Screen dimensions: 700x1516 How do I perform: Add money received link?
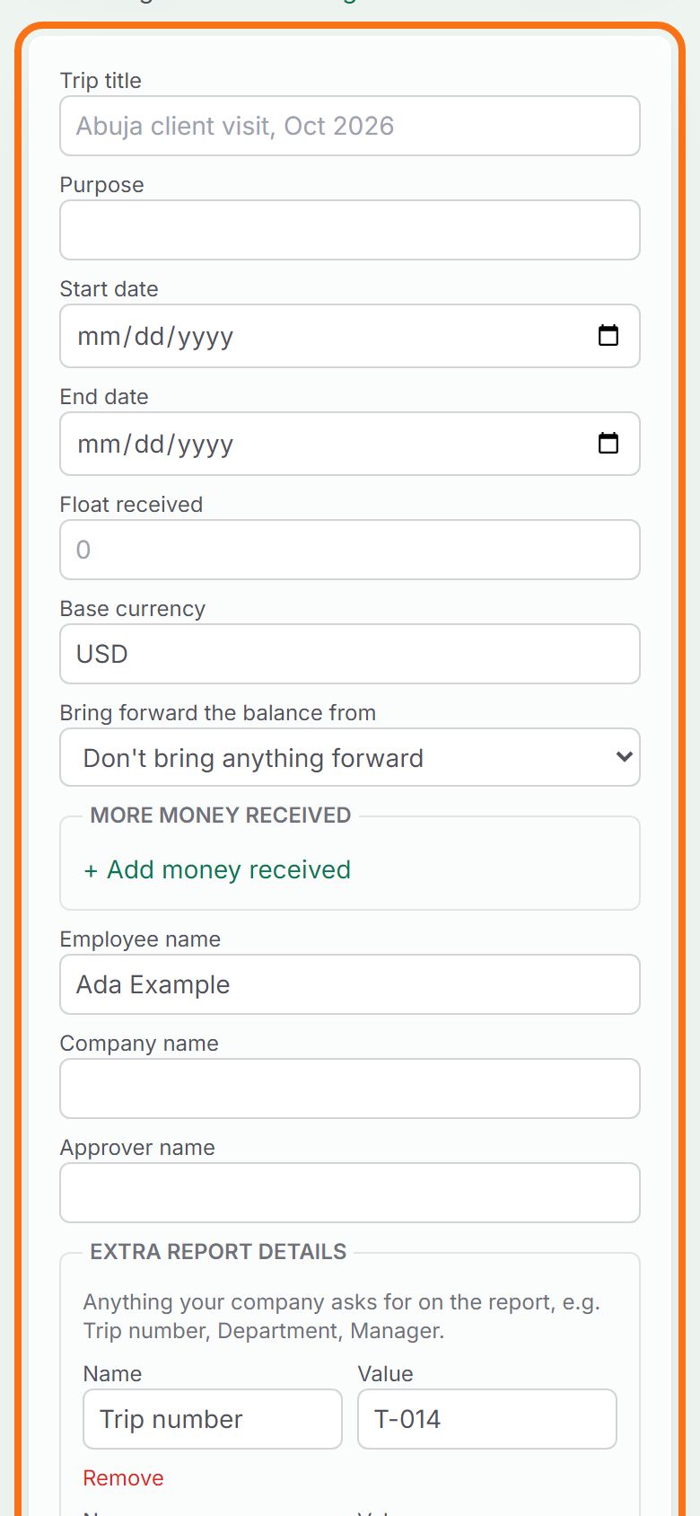[x=217, y=869]
